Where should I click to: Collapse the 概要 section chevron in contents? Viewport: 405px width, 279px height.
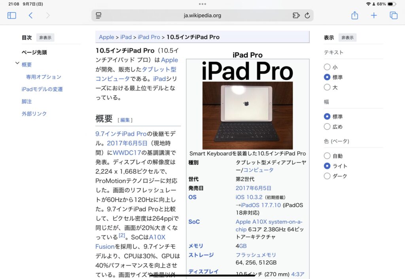(x=17, y=63)
